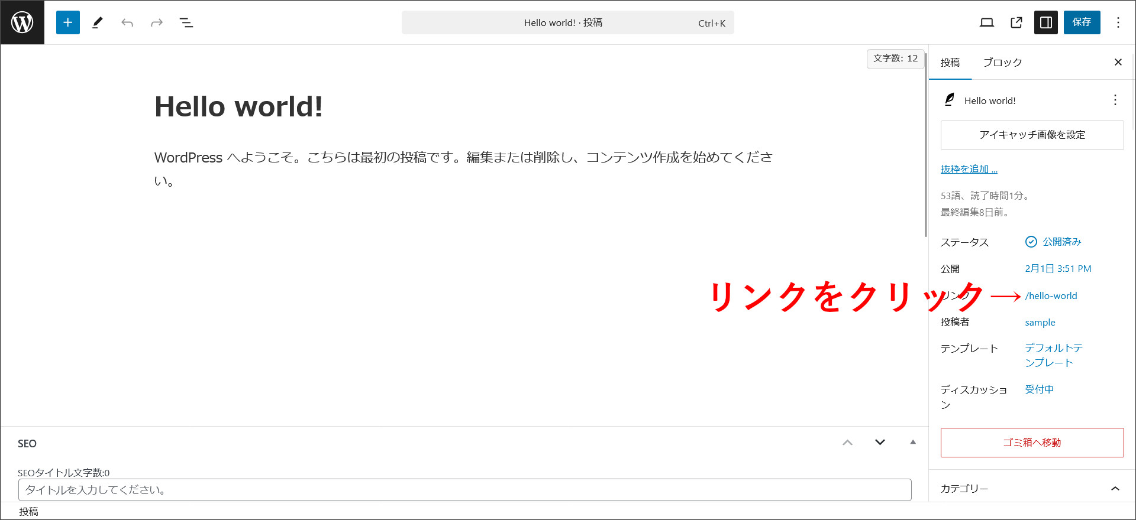Viewport: 1136px width, 520px height.
Task: Toggle the settings sidebar panel
Action: pyautogui.click(x=1045, y=22)
